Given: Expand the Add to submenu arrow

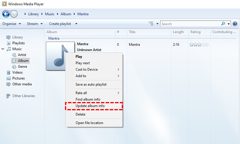Looking at the screenshot, I should tap(119, 76).
